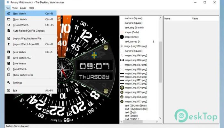Click the Show Watch Infos table icon
224x128 pixels.
[9, 75]
